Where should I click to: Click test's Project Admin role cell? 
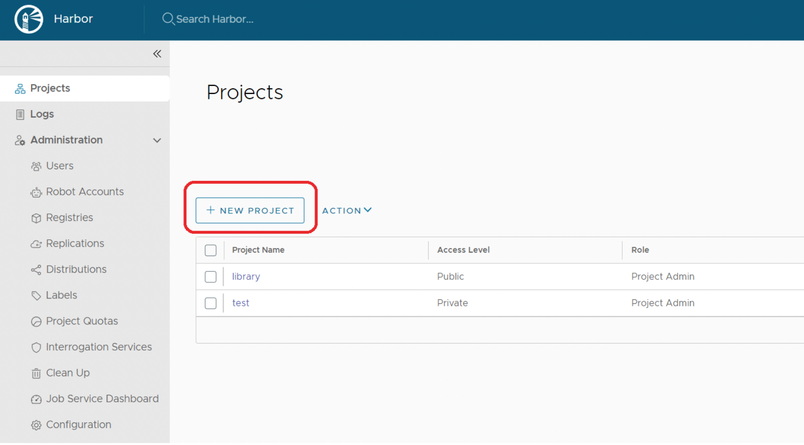pyautogui.click(x=663, y=303)
